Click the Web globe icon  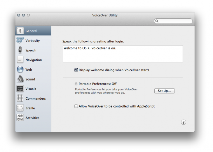[20, 69]
